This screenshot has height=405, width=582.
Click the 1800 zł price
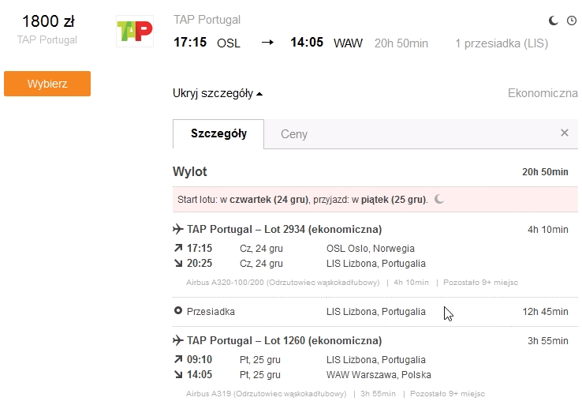pos(48,21)
